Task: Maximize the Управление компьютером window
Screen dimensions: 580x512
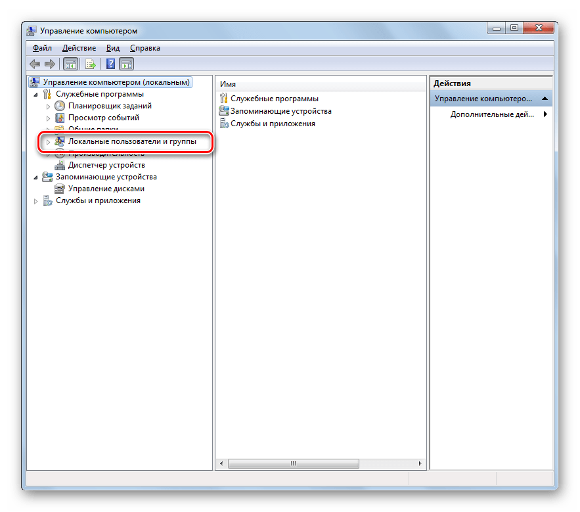Action: tap(514, 28)
